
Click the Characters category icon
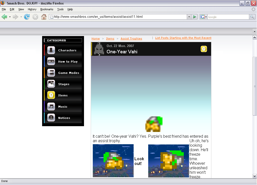pos(51,50)
